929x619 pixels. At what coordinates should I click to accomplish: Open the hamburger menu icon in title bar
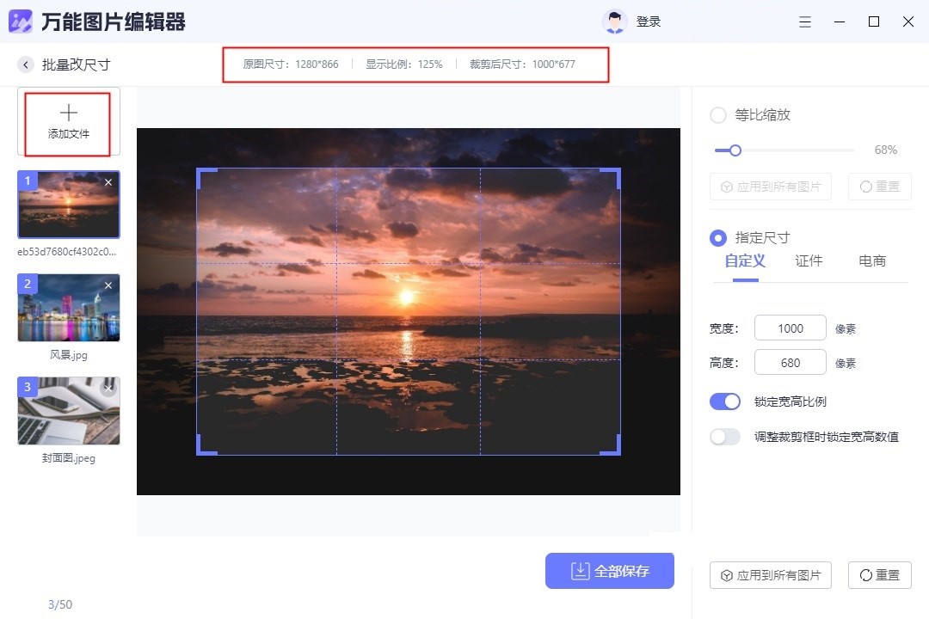coord(805,21)
